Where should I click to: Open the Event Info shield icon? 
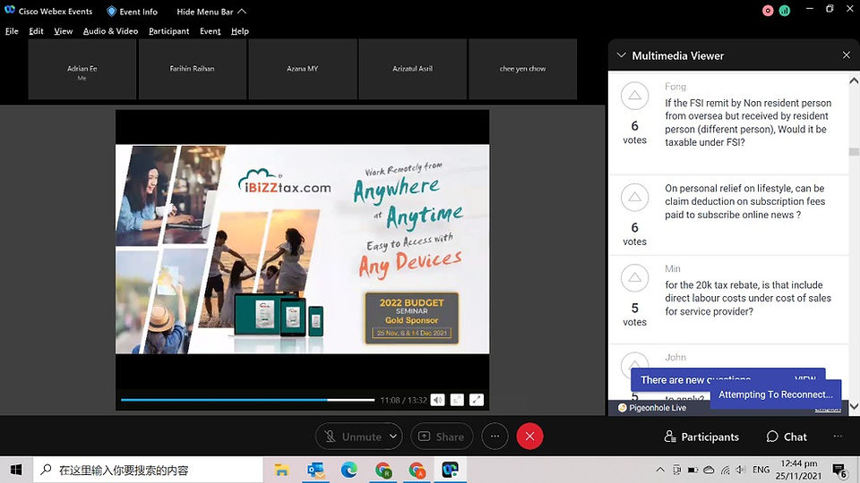[x=111, y=12]
